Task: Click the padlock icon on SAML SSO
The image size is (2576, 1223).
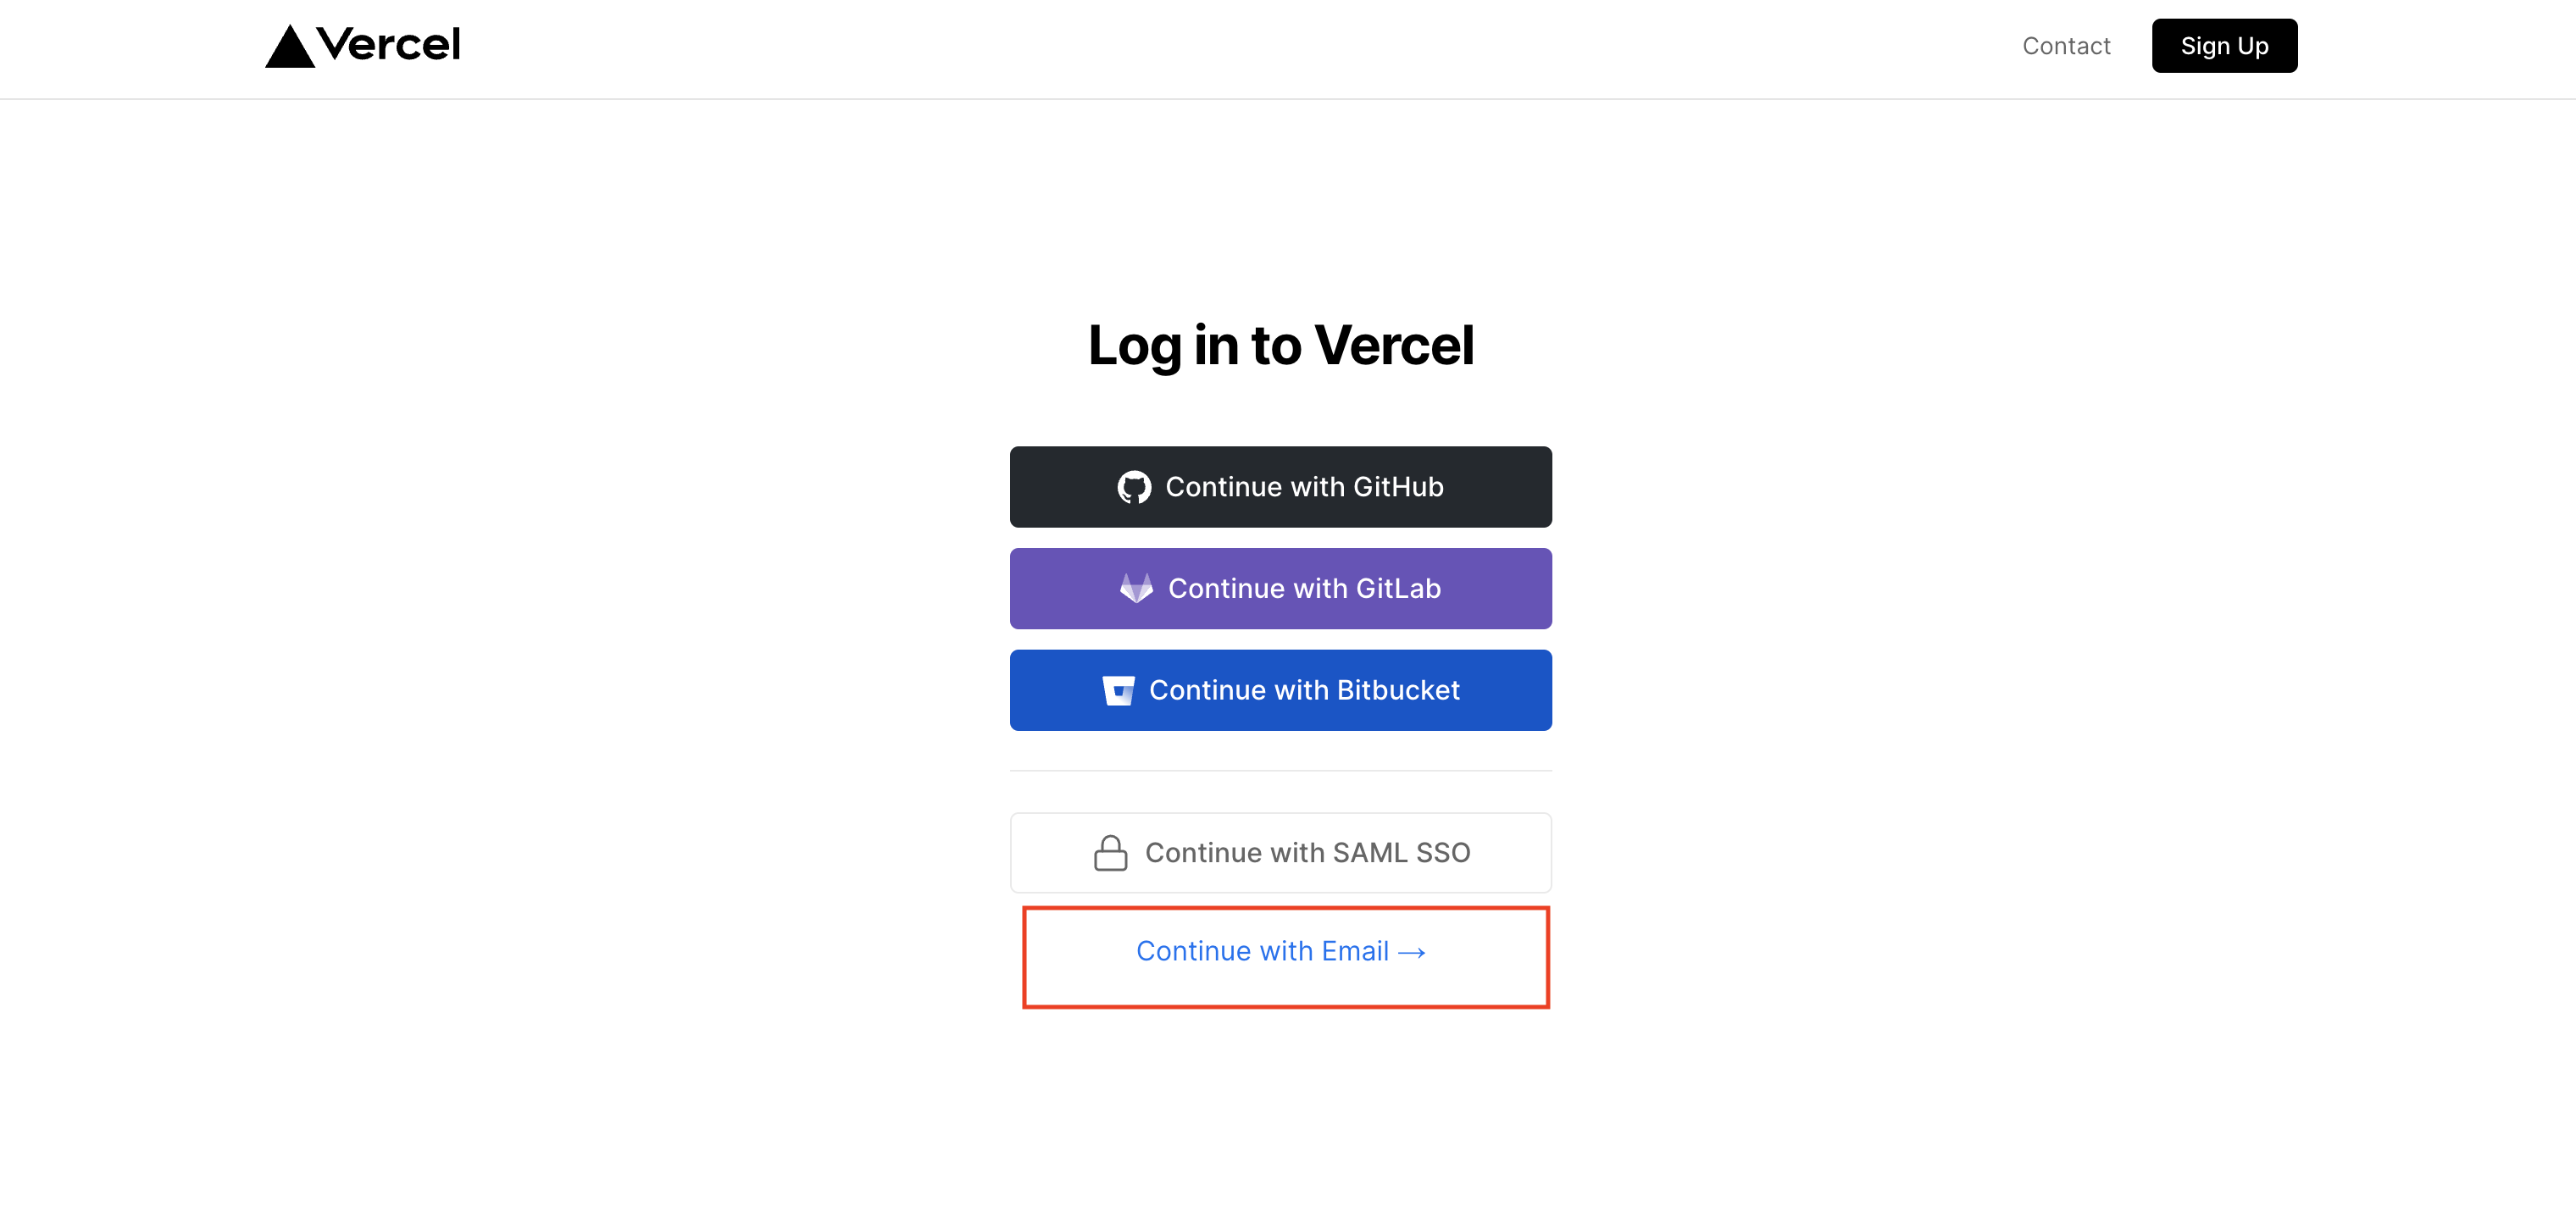Action: tap(1110, 853)
